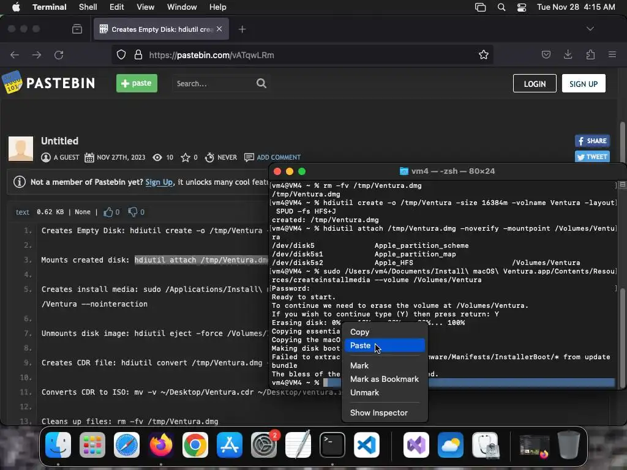Image resolution: width=627 pixels, height=470 pixels.
Task: Select the Creates Empty Disk browser tab
Action: click(x=161, y=29)
